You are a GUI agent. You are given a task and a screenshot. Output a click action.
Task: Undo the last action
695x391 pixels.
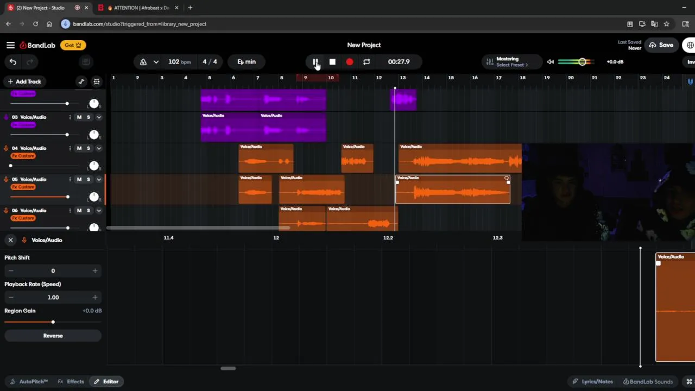[13, 62]
